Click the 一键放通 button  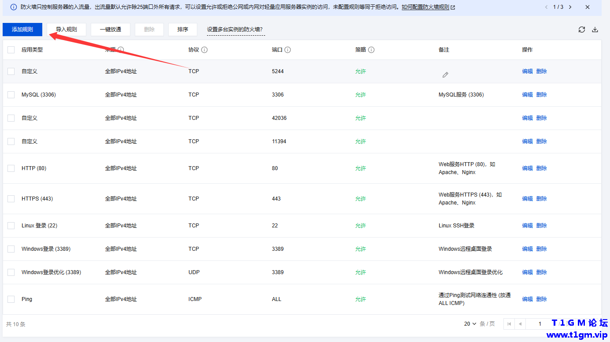(x=111, y=30)
